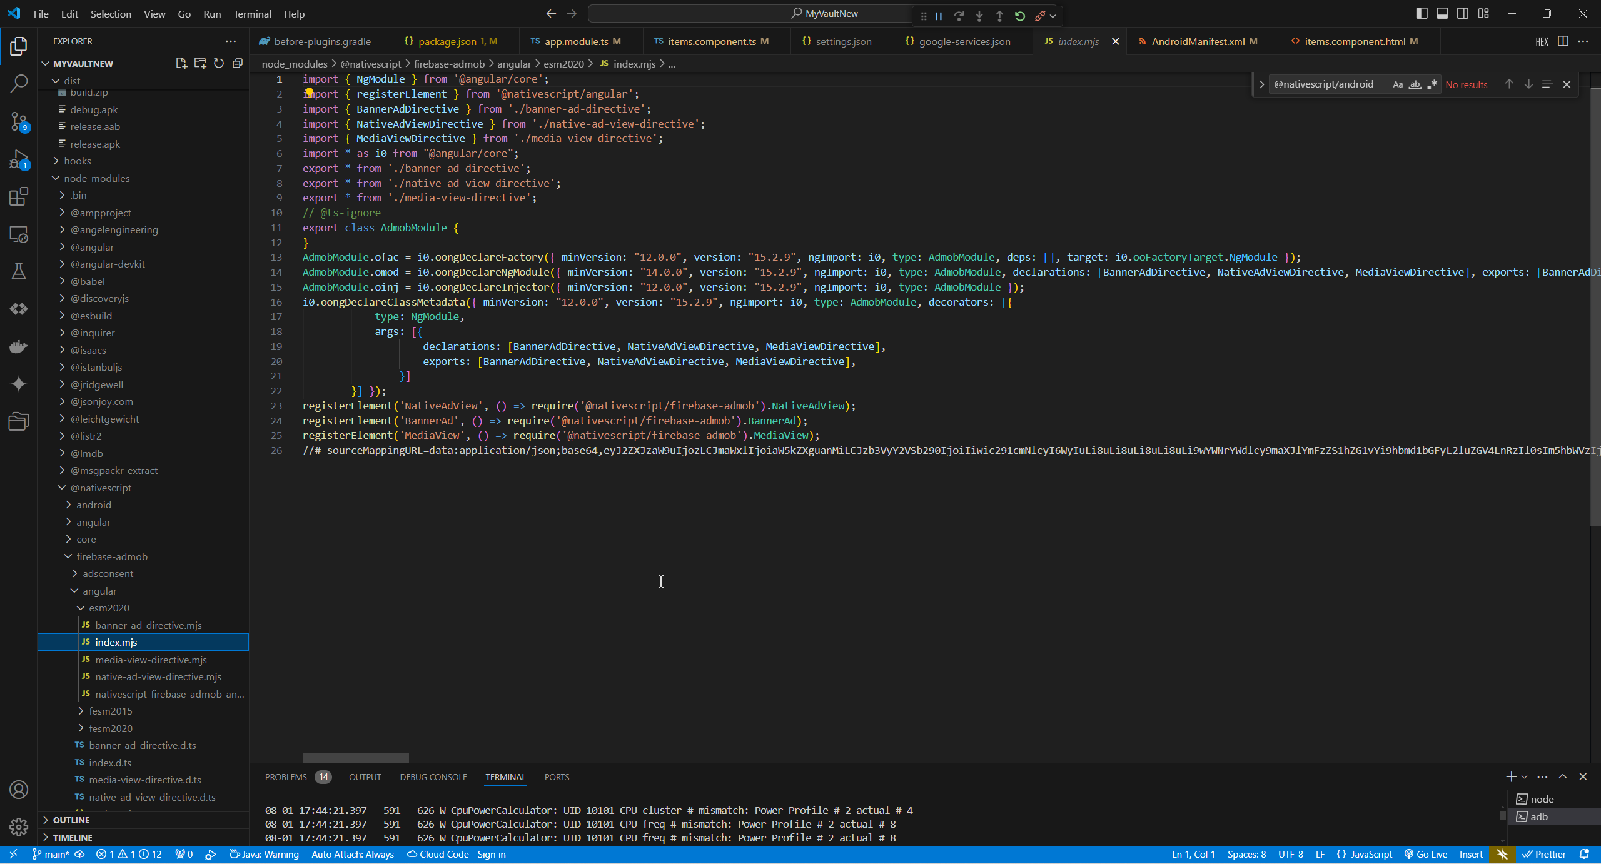
Task: Click Go Live in the status bar
Action: click(1427, 854)
